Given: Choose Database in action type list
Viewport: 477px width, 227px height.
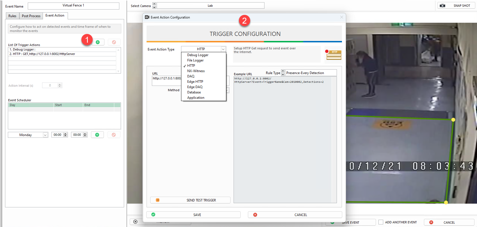Looking at the screenshot, I should pos(194,92).
